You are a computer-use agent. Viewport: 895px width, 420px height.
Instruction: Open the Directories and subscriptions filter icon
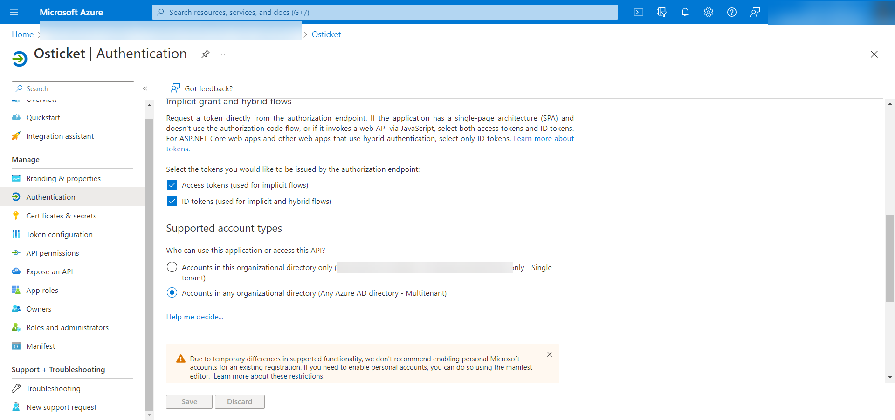pyautogui.click(x=662, y=12)
